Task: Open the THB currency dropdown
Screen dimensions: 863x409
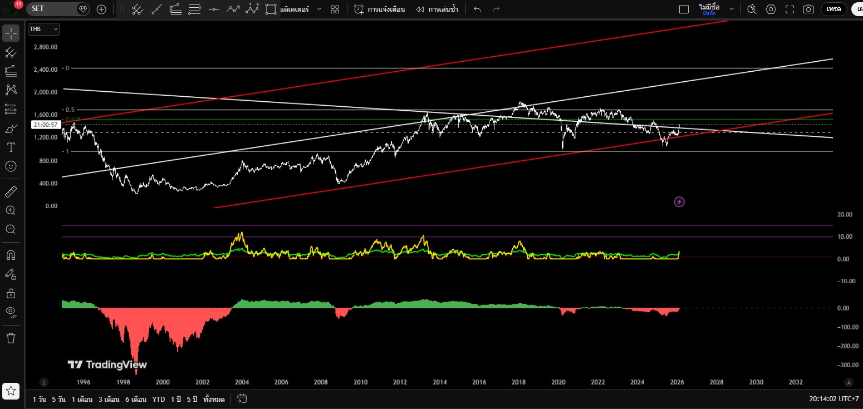Action: tap(43, 29)
